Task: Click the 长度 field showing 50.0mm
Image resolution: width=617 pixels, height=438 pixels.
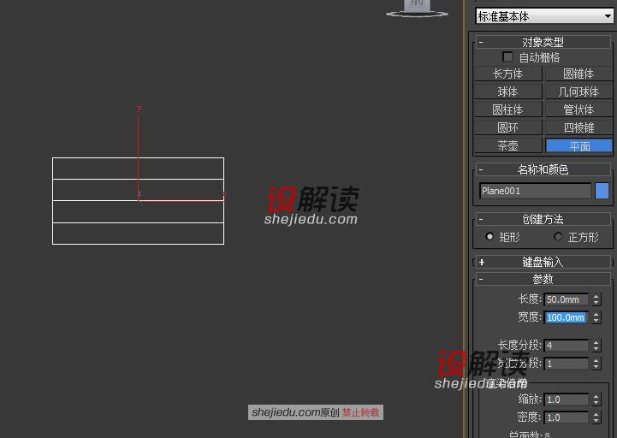Action: click(567, 299)
